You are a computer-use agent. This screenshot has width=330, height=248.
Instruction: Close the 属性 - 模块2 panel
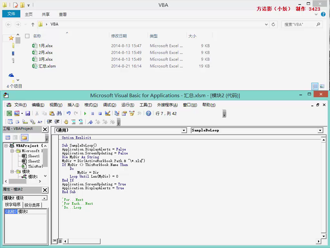tap(45, 190)
